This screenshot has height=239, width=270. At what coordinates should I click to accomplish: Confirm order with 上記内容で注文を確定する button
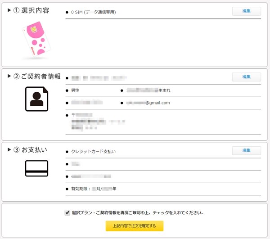[x=135, y=226]
